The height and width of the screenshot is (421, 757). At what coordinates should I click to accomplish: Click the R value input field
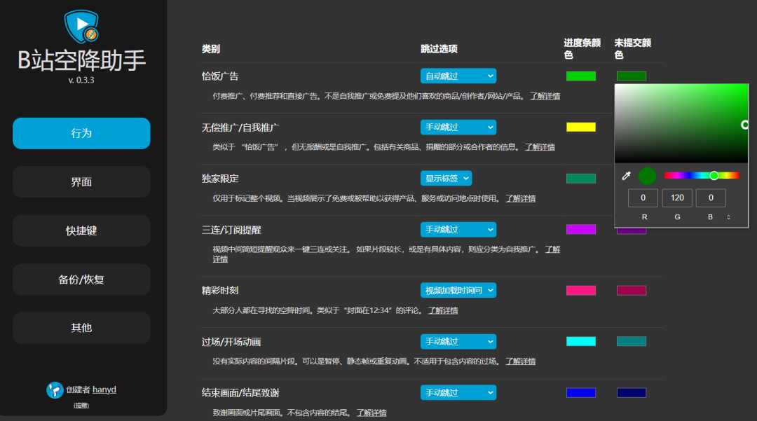click(643, 198)
